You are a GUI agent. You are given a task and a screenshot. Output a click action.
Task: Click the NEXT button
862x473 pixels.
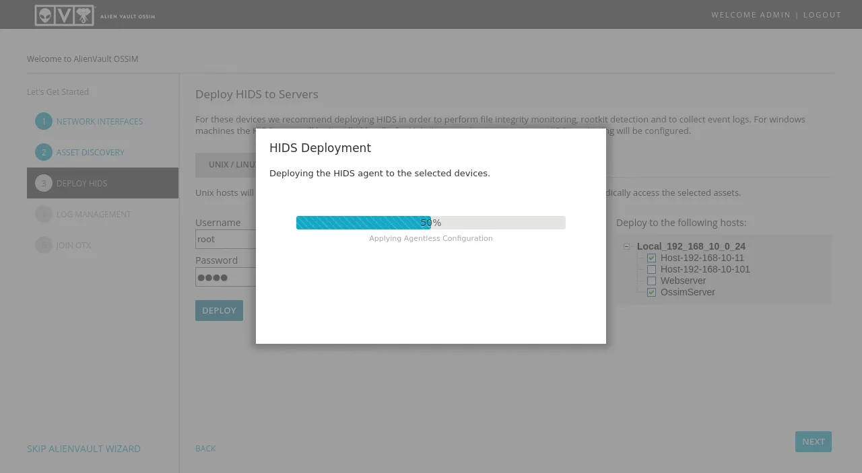click(x=813, y=442)
